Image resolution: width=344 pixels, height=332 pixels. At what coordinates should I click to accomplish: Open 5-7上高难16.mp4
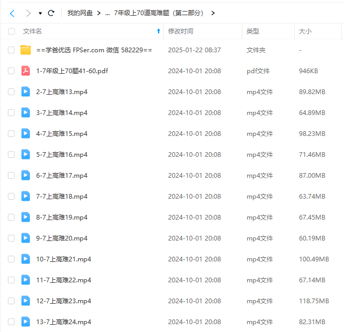pos(62,155)
